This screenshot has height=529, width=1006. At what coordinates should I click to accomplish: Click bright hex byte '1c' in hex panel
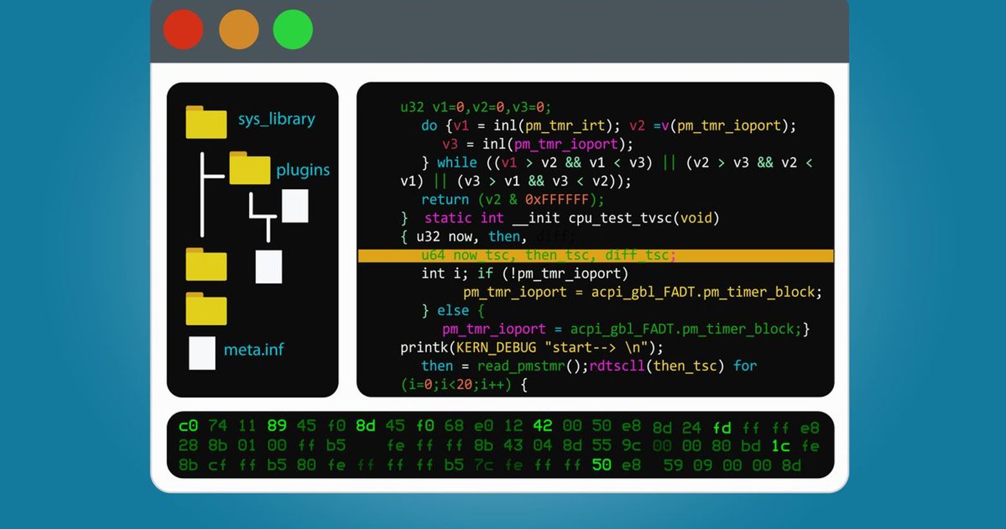click(780, 446)
